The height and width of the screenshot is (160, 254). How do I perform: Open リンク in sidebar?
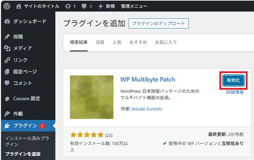pos(20,60)
